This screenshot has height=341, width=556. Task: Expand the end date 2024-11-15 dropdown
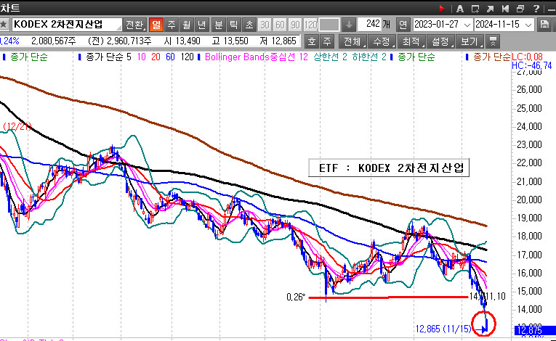point(528,25)
